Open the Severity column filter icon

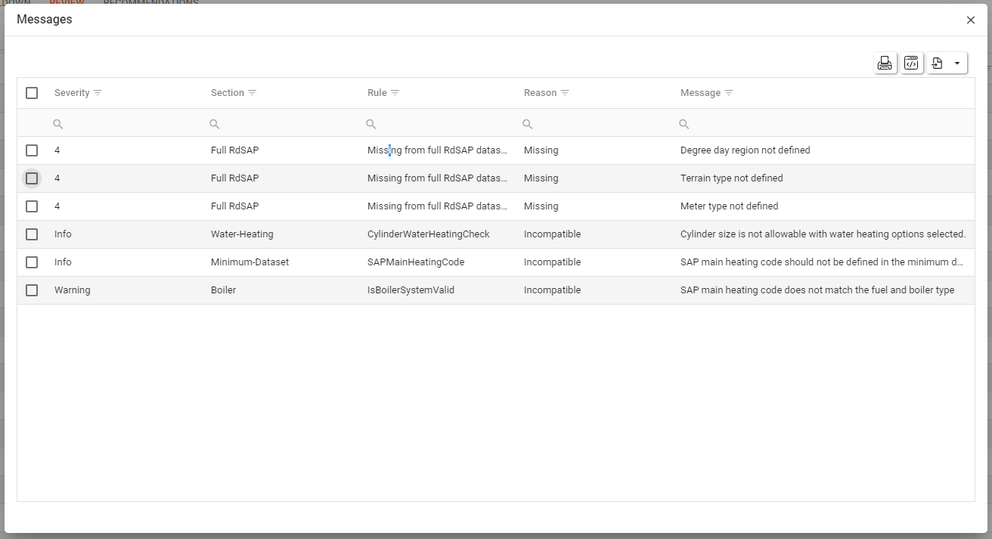click(x=98, y=93)
